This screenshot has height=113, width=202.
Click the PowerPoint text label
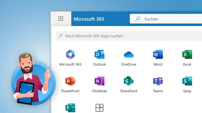pyautogui.click(x=70, y=91)
